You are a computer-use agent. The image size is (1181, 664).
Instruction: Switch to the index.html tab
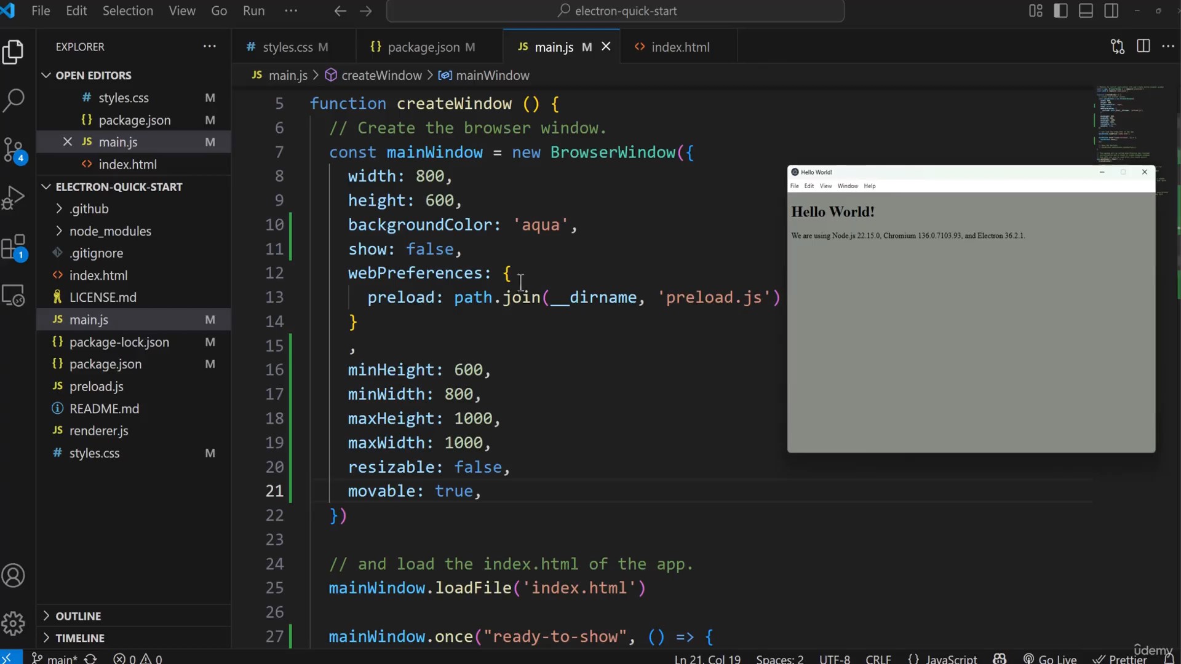click(x=680, y=47)
